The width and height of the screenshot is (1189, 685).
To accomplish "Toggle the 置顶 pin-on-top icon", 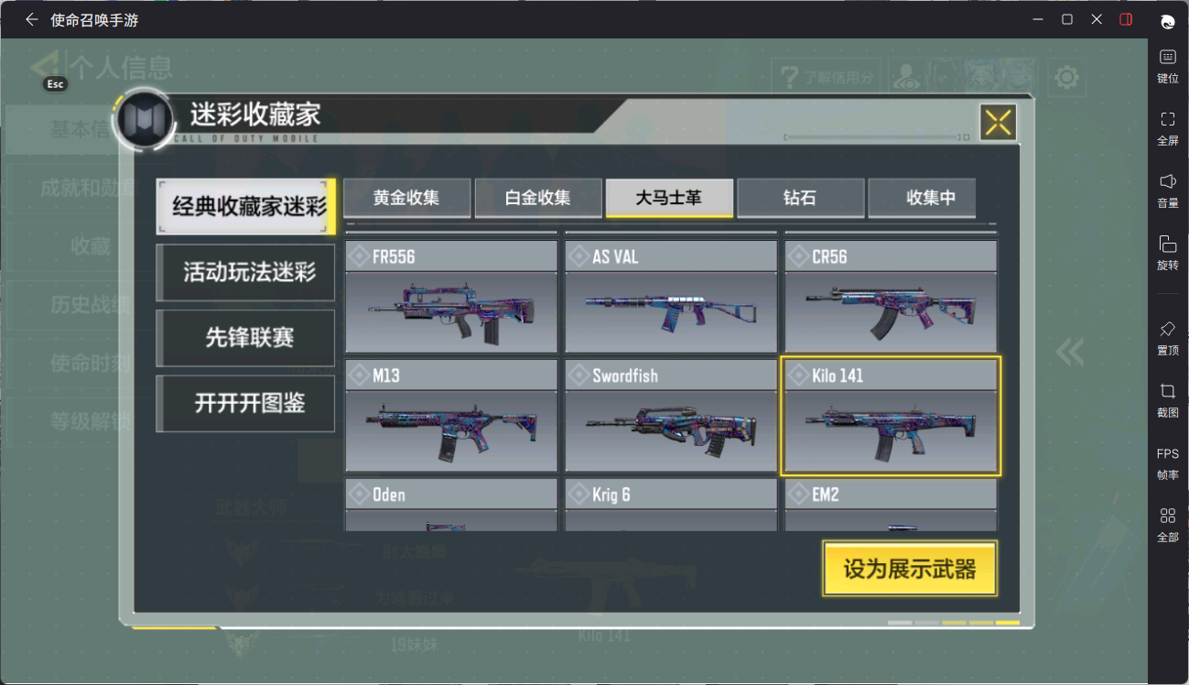I will [1167, 339].
